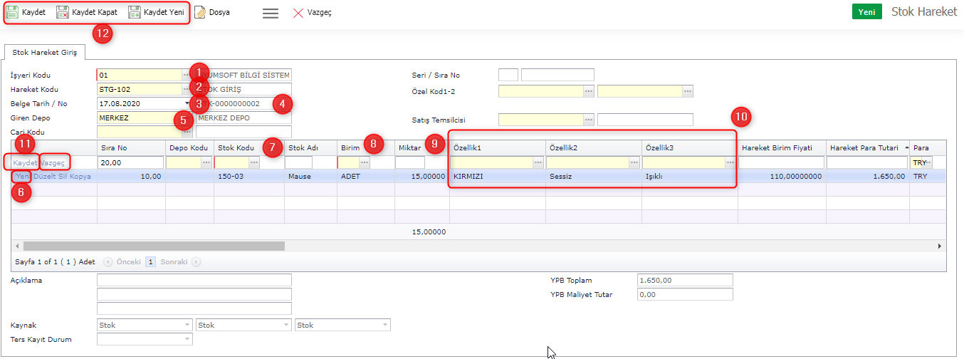Click the Özellik2 column header
The height and width of the screenshot is (359, 964).
(594, 147)
